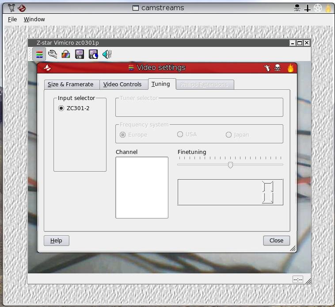Click the wrench configuration toolbar icon
Viewport: 335px width, 307px height.
[53, 54]
